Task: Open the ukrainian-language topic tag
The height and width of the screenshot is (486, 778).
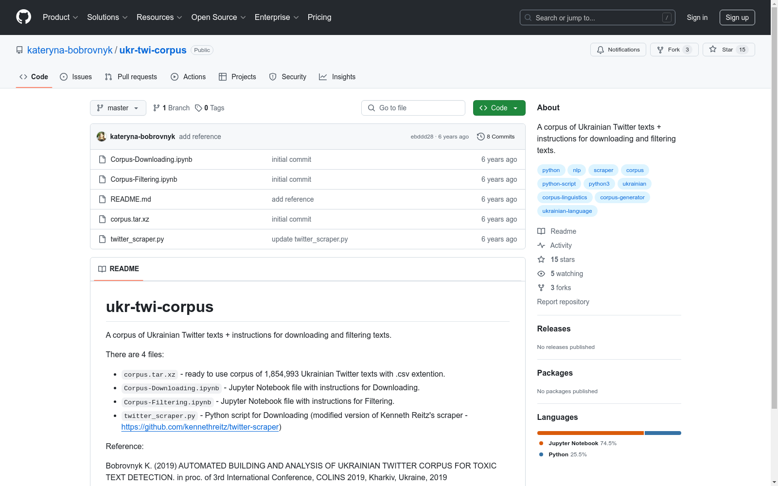Action: click(567, 211)
